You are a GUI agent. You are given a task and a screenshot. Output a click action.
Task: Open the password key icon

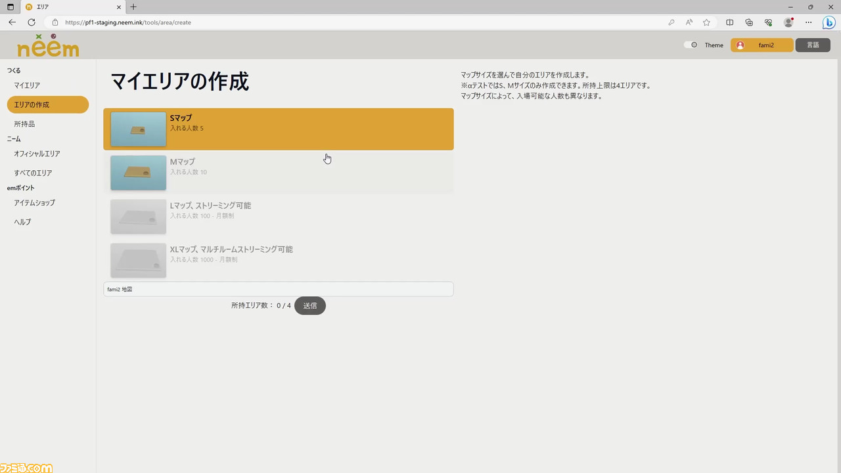coord(671,22)
